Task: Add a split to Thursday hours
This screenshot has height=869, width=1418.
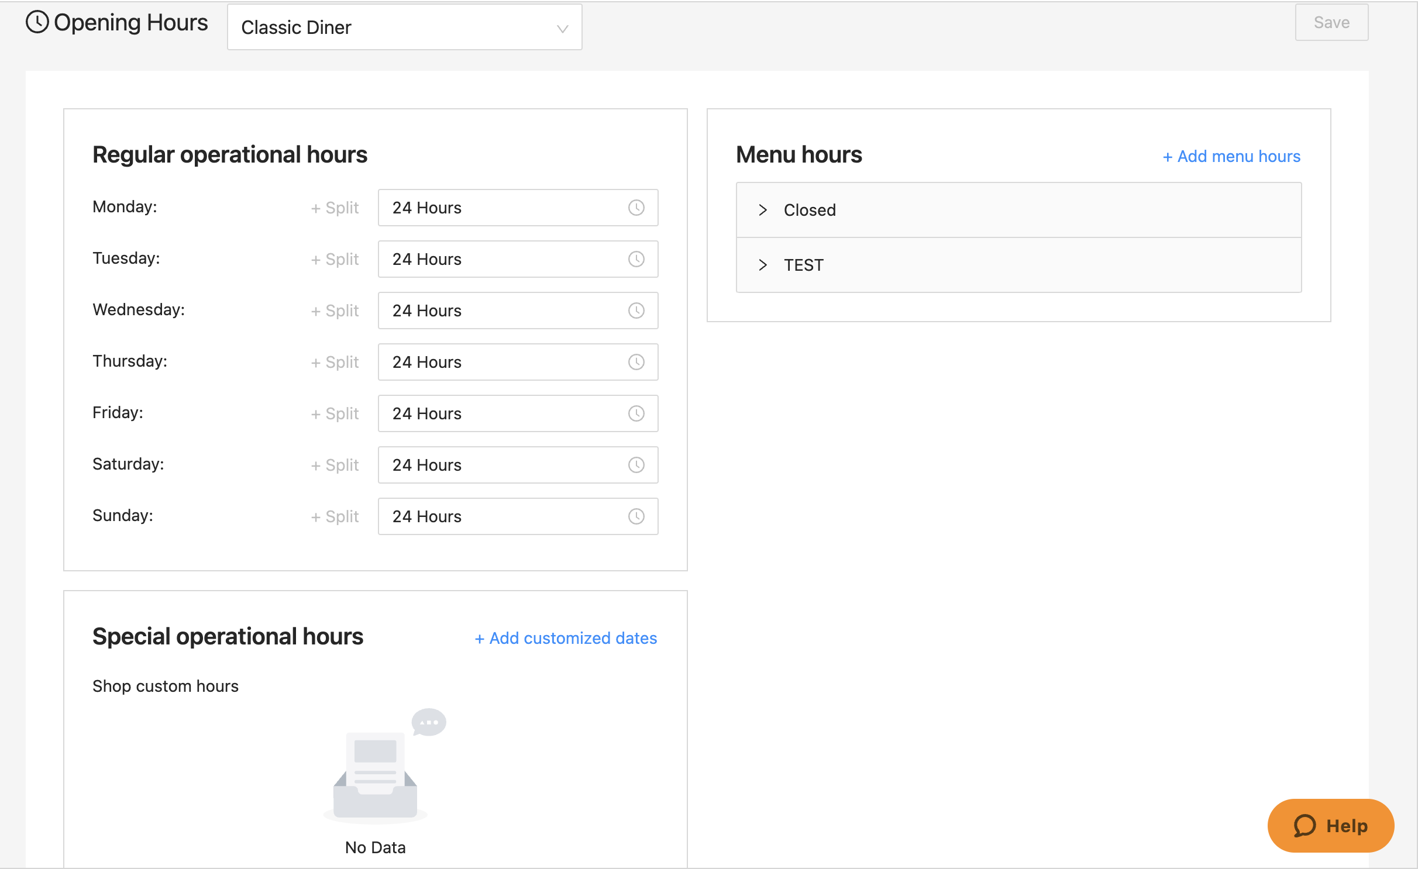Action: 335,363
